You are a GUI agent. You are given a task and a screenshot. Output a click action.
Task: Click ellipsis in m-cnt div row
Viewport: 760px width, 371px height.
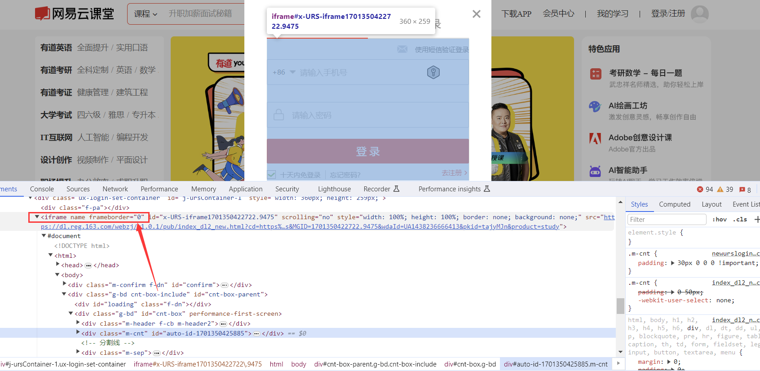click(x=256, y=334)
